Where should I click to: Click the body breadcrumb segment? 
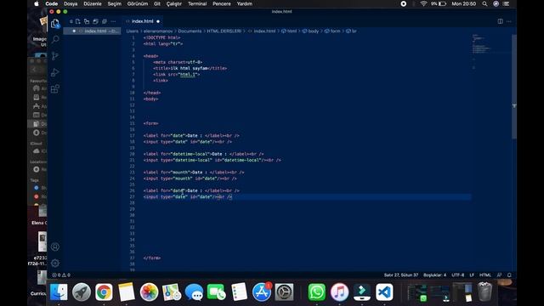point(310,31)
